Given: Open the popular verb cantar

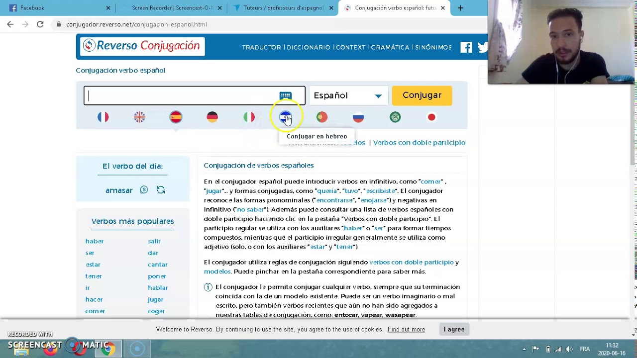Looking at the screenshot, I should pyautogui.click(x=158, y=265).
